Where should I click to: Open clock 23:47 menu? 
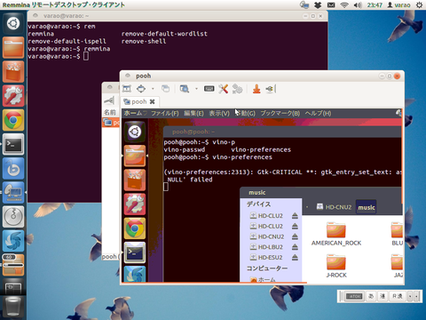click(375, 5)
